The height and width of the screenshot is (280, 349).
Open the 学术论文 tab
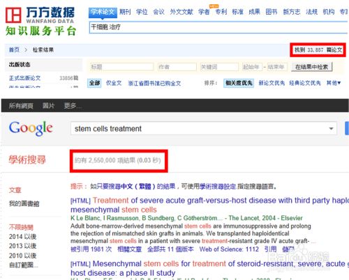tap(103, 12)
